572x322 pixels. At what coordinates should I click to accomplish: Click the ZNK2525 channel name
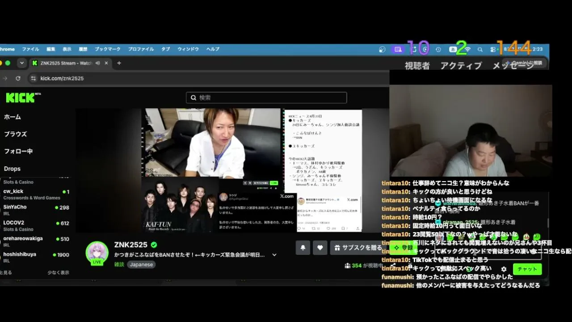click(x=131, y=245)
